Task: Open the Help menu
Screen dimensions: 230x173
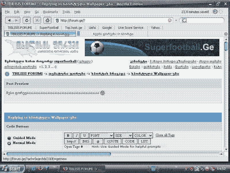Action: click(77, 12)
